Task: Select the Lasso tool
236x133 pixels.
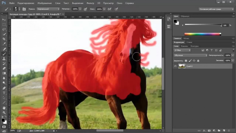Action: click(x=4, y=29)
